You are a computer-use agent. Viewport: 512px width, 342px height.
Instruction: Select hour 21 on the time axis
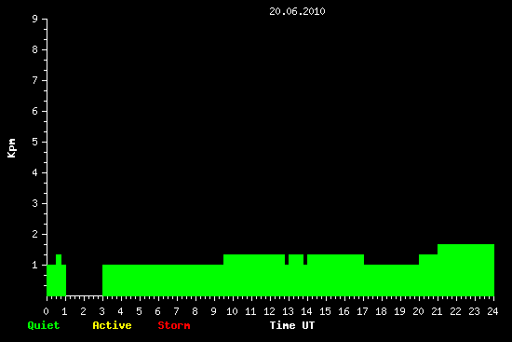pos(437,311)
